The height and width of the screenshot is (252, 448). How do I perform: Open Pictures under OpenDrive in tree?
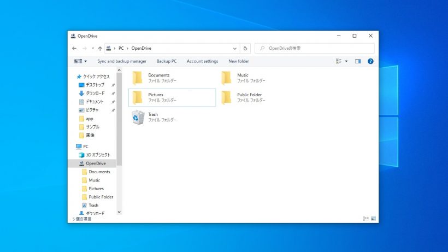(96, 189)
